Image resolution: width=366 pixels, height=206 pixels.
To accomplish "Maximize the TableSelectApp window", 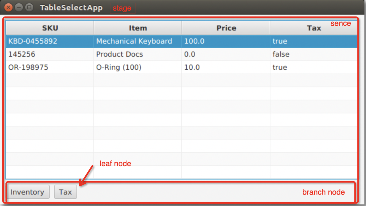I will pos(28,7).
